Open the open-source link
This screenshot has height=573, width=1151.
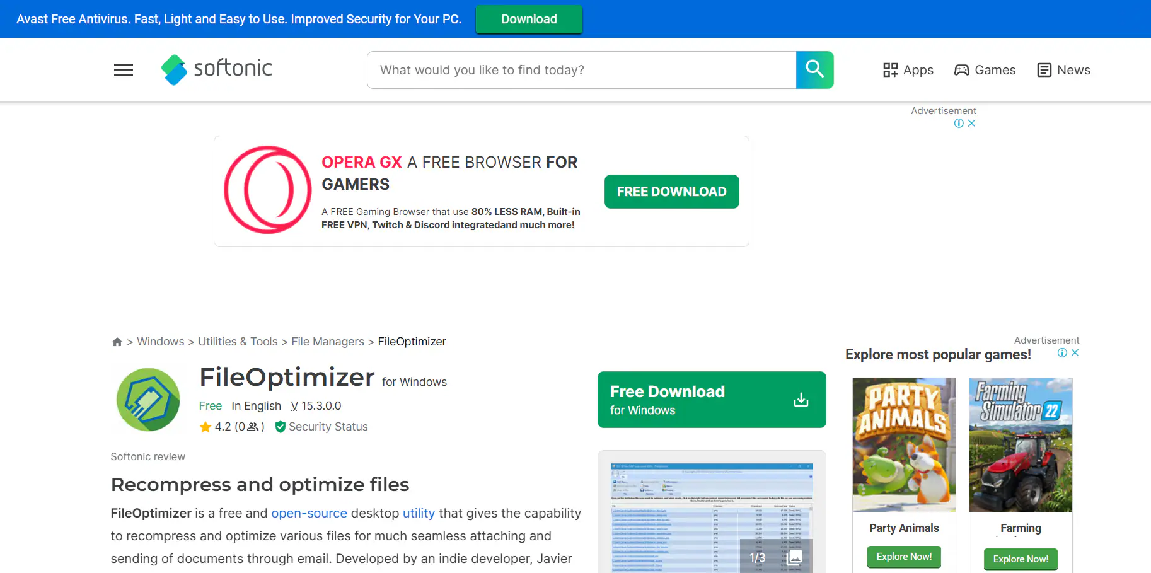click(x=309, y=513)
